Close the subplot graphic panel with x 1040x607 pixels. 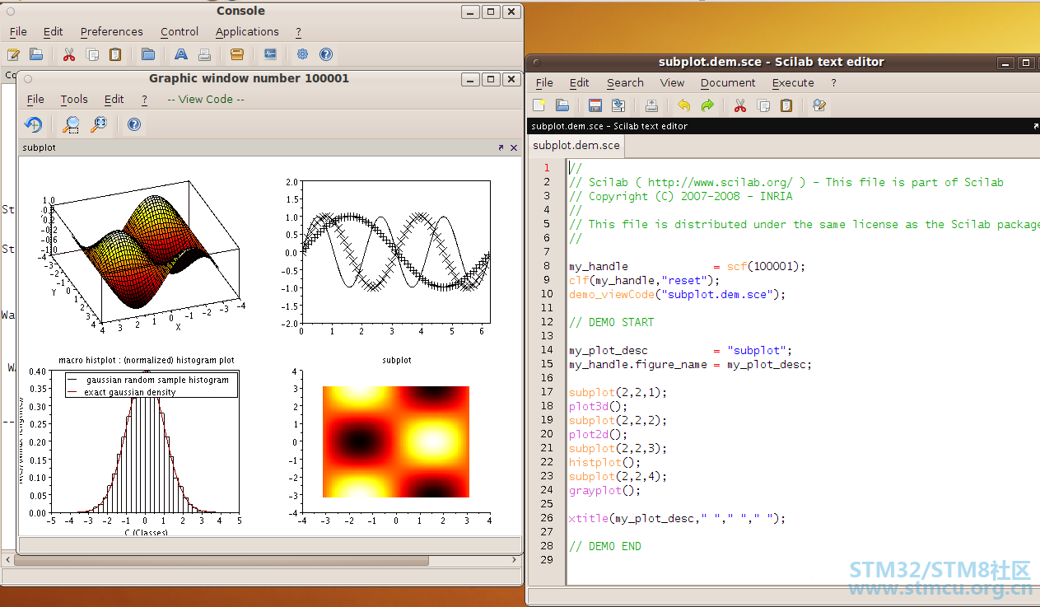click(x=514, y=147)
